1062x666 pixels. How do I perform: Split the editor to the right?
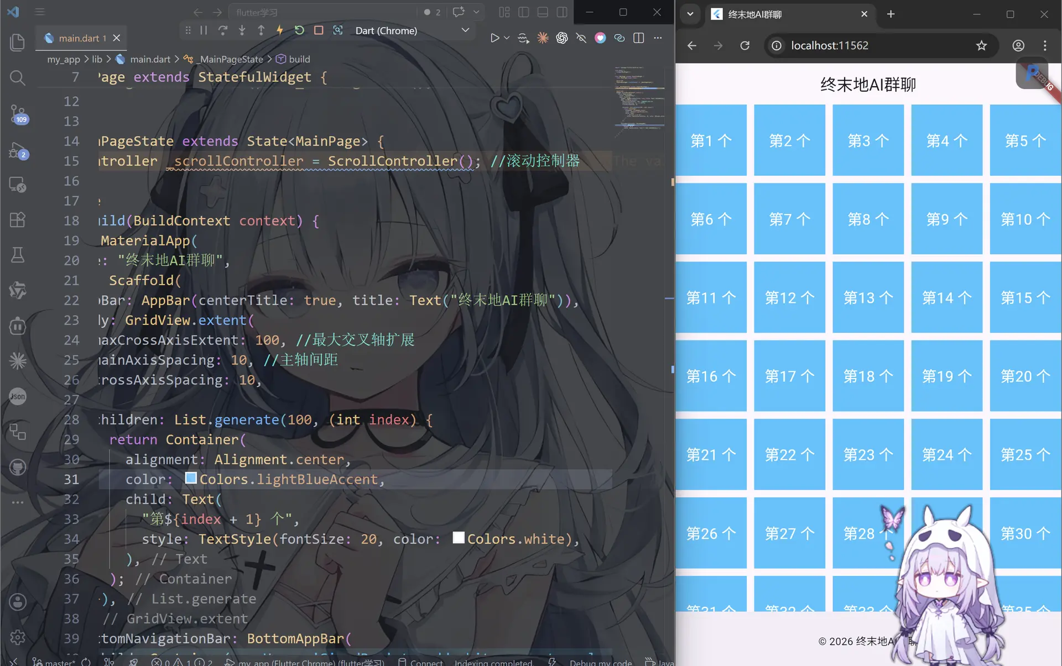click(639, 38)
